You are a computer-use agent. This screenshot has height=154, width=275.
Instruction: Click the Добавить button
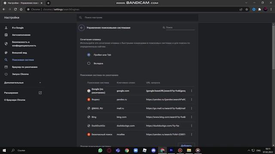(x=186, y=145)
